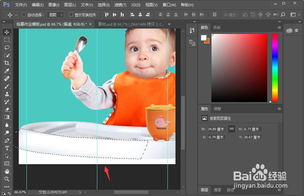The width and height of the screenshot is (304, 196).
Task: Switch to the 调整 tab
Action: [x=217, y=109]
